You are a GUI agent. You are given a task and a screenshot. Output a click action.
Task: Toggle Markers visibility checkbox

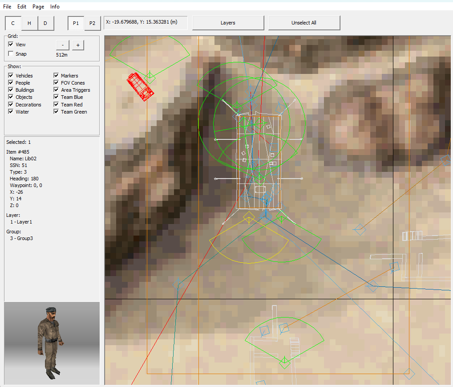coord(56,75)
